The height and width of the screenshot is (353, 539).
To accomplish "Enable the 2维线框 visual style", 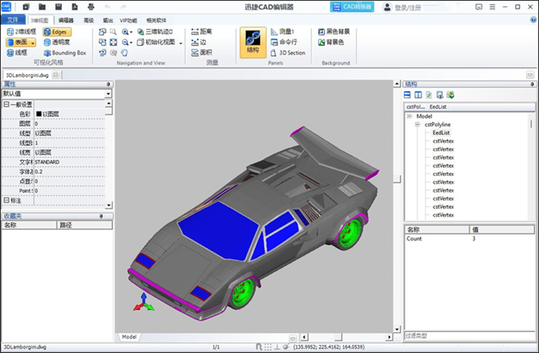I will [x=21, y=32].
